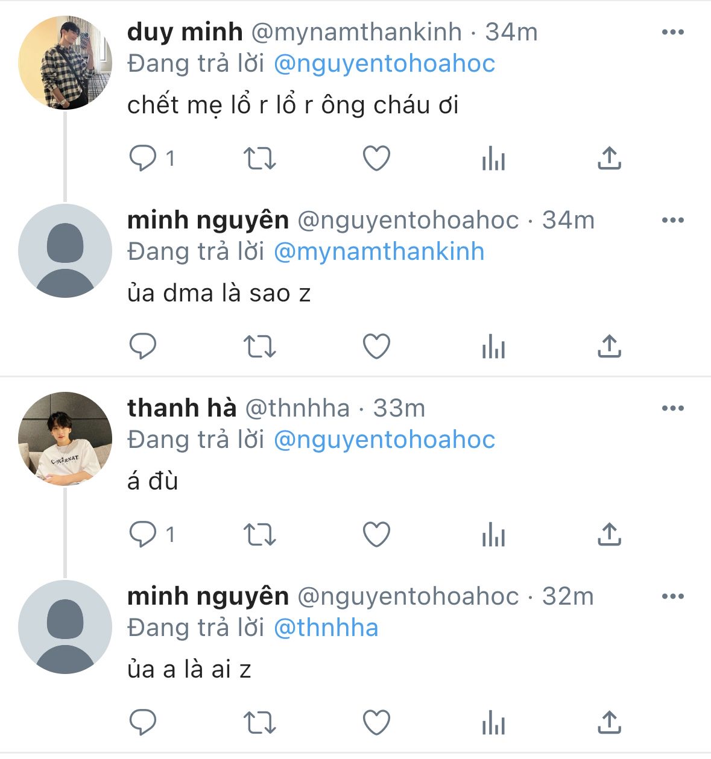Image resolution: width=711 pixels, height=759 pixels.
Task: Open duy minh's profile picture
Action: click(65, 63)
